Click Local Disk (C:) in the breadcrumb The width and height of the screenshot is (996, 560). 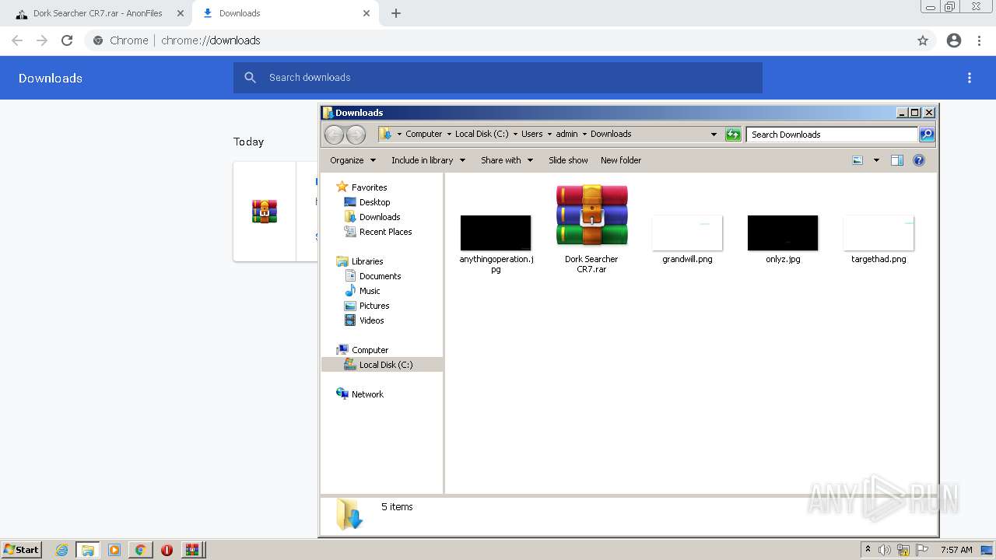coord(482,134)
